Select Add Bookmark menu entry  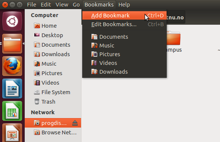tap(124, 16)
